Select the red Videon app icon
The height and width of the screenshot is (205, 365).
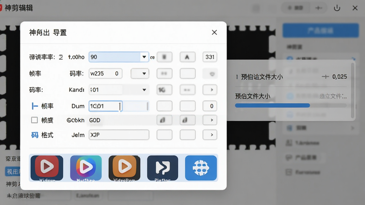click(x=47, y=168)
